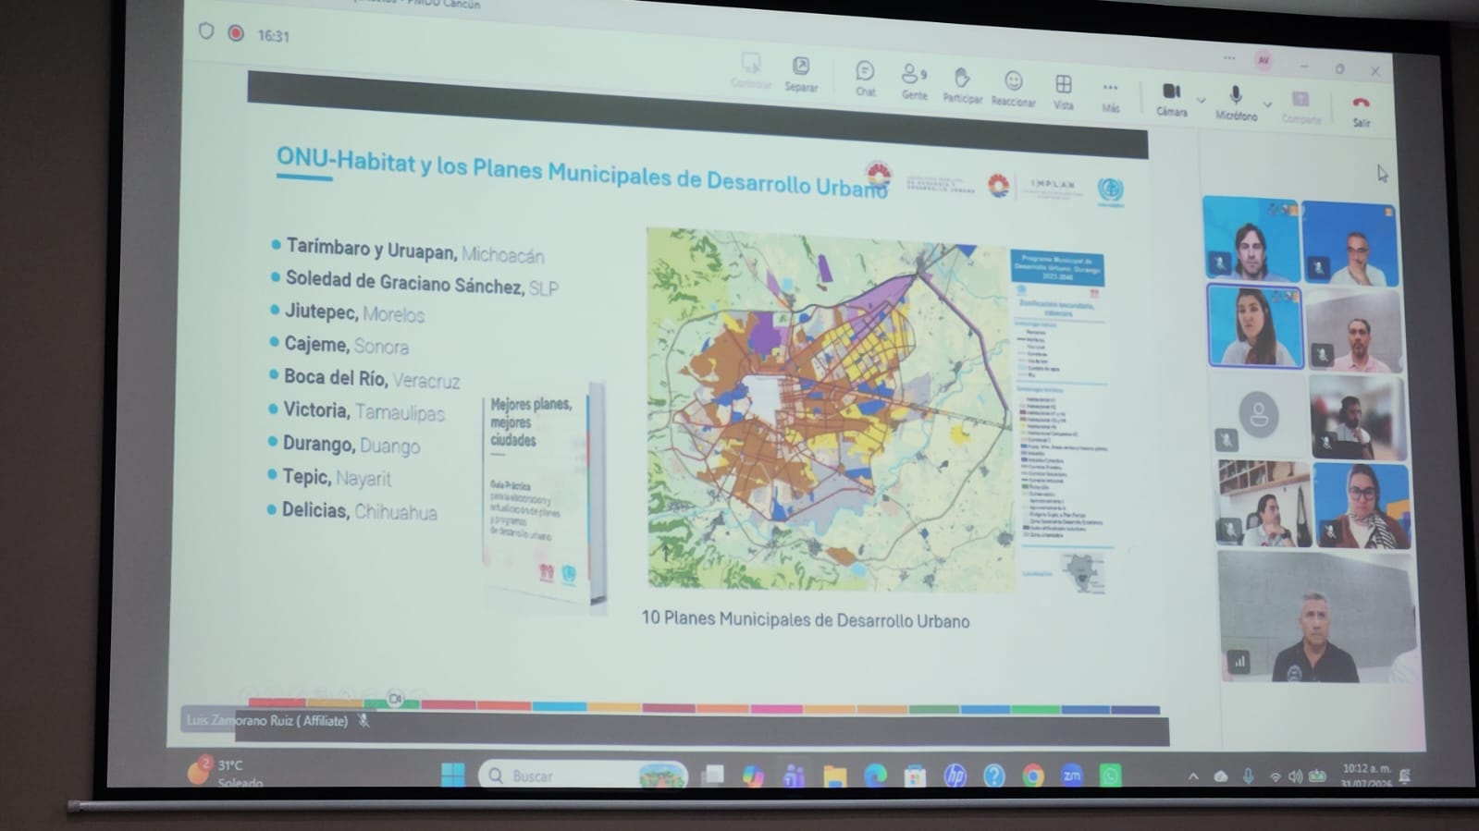The height and width of the screenshot is (831, 1479).
Task: Open Google Chrome from the taskbar
Action: (1033, 776)
